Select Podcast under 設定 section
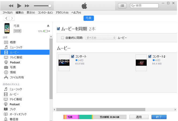 coord(15,62)
